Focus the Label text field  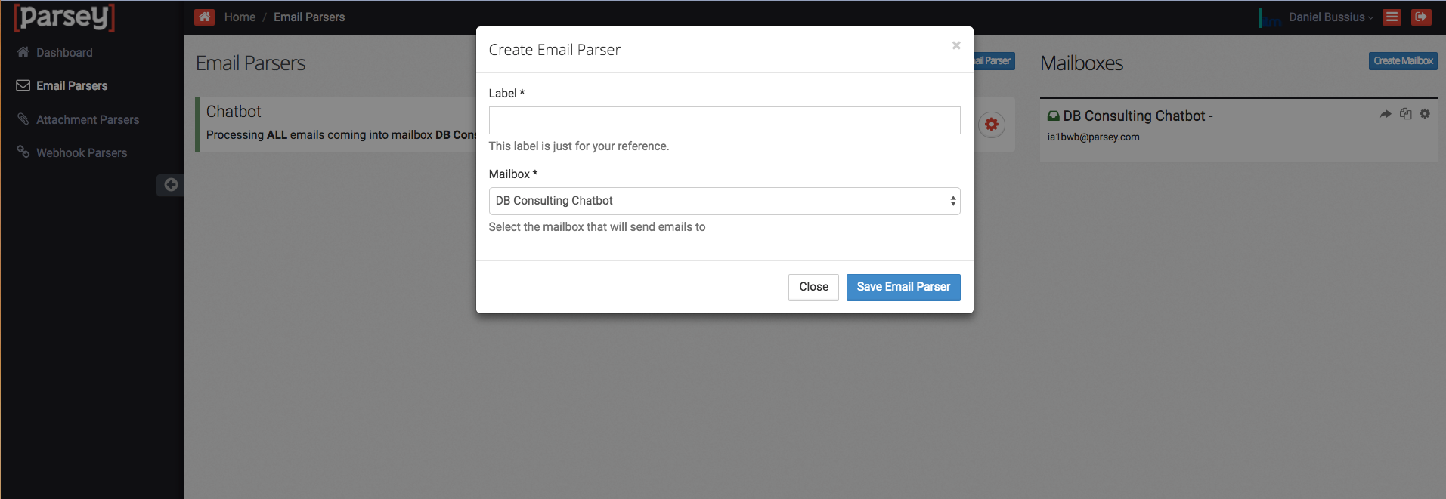(724, 120)
